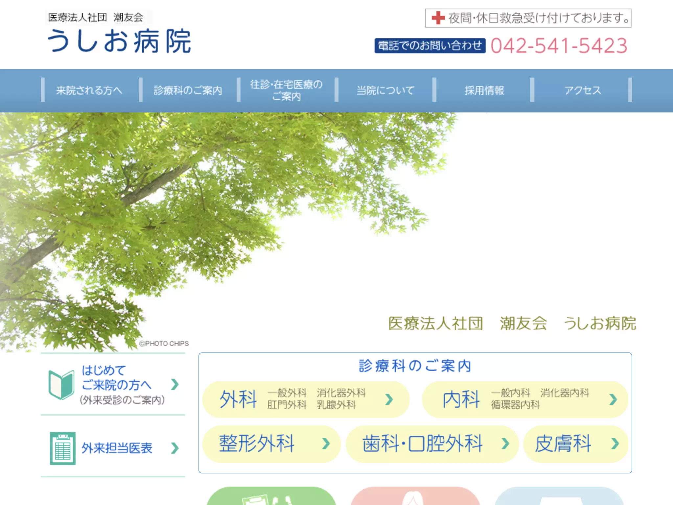Image resolution: width=673 pixels, height=505 pixels.
Task: Click the 医療法人社団 潮友会 うしお病院 hero caption
Action: (x=512, y=323)
